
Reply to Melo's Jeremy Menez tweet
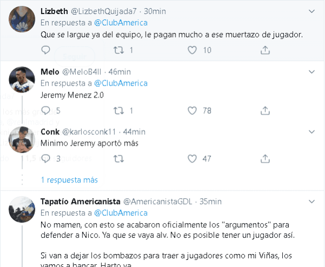(45, 110)
